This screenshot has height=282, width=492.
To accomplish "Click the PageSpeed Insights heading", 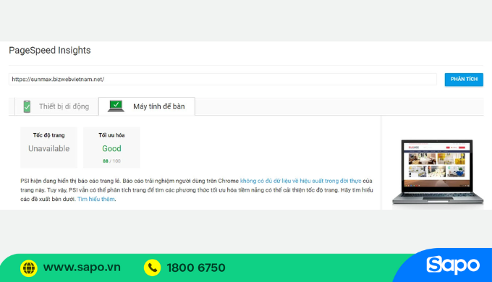I will [x=50, y=50].
